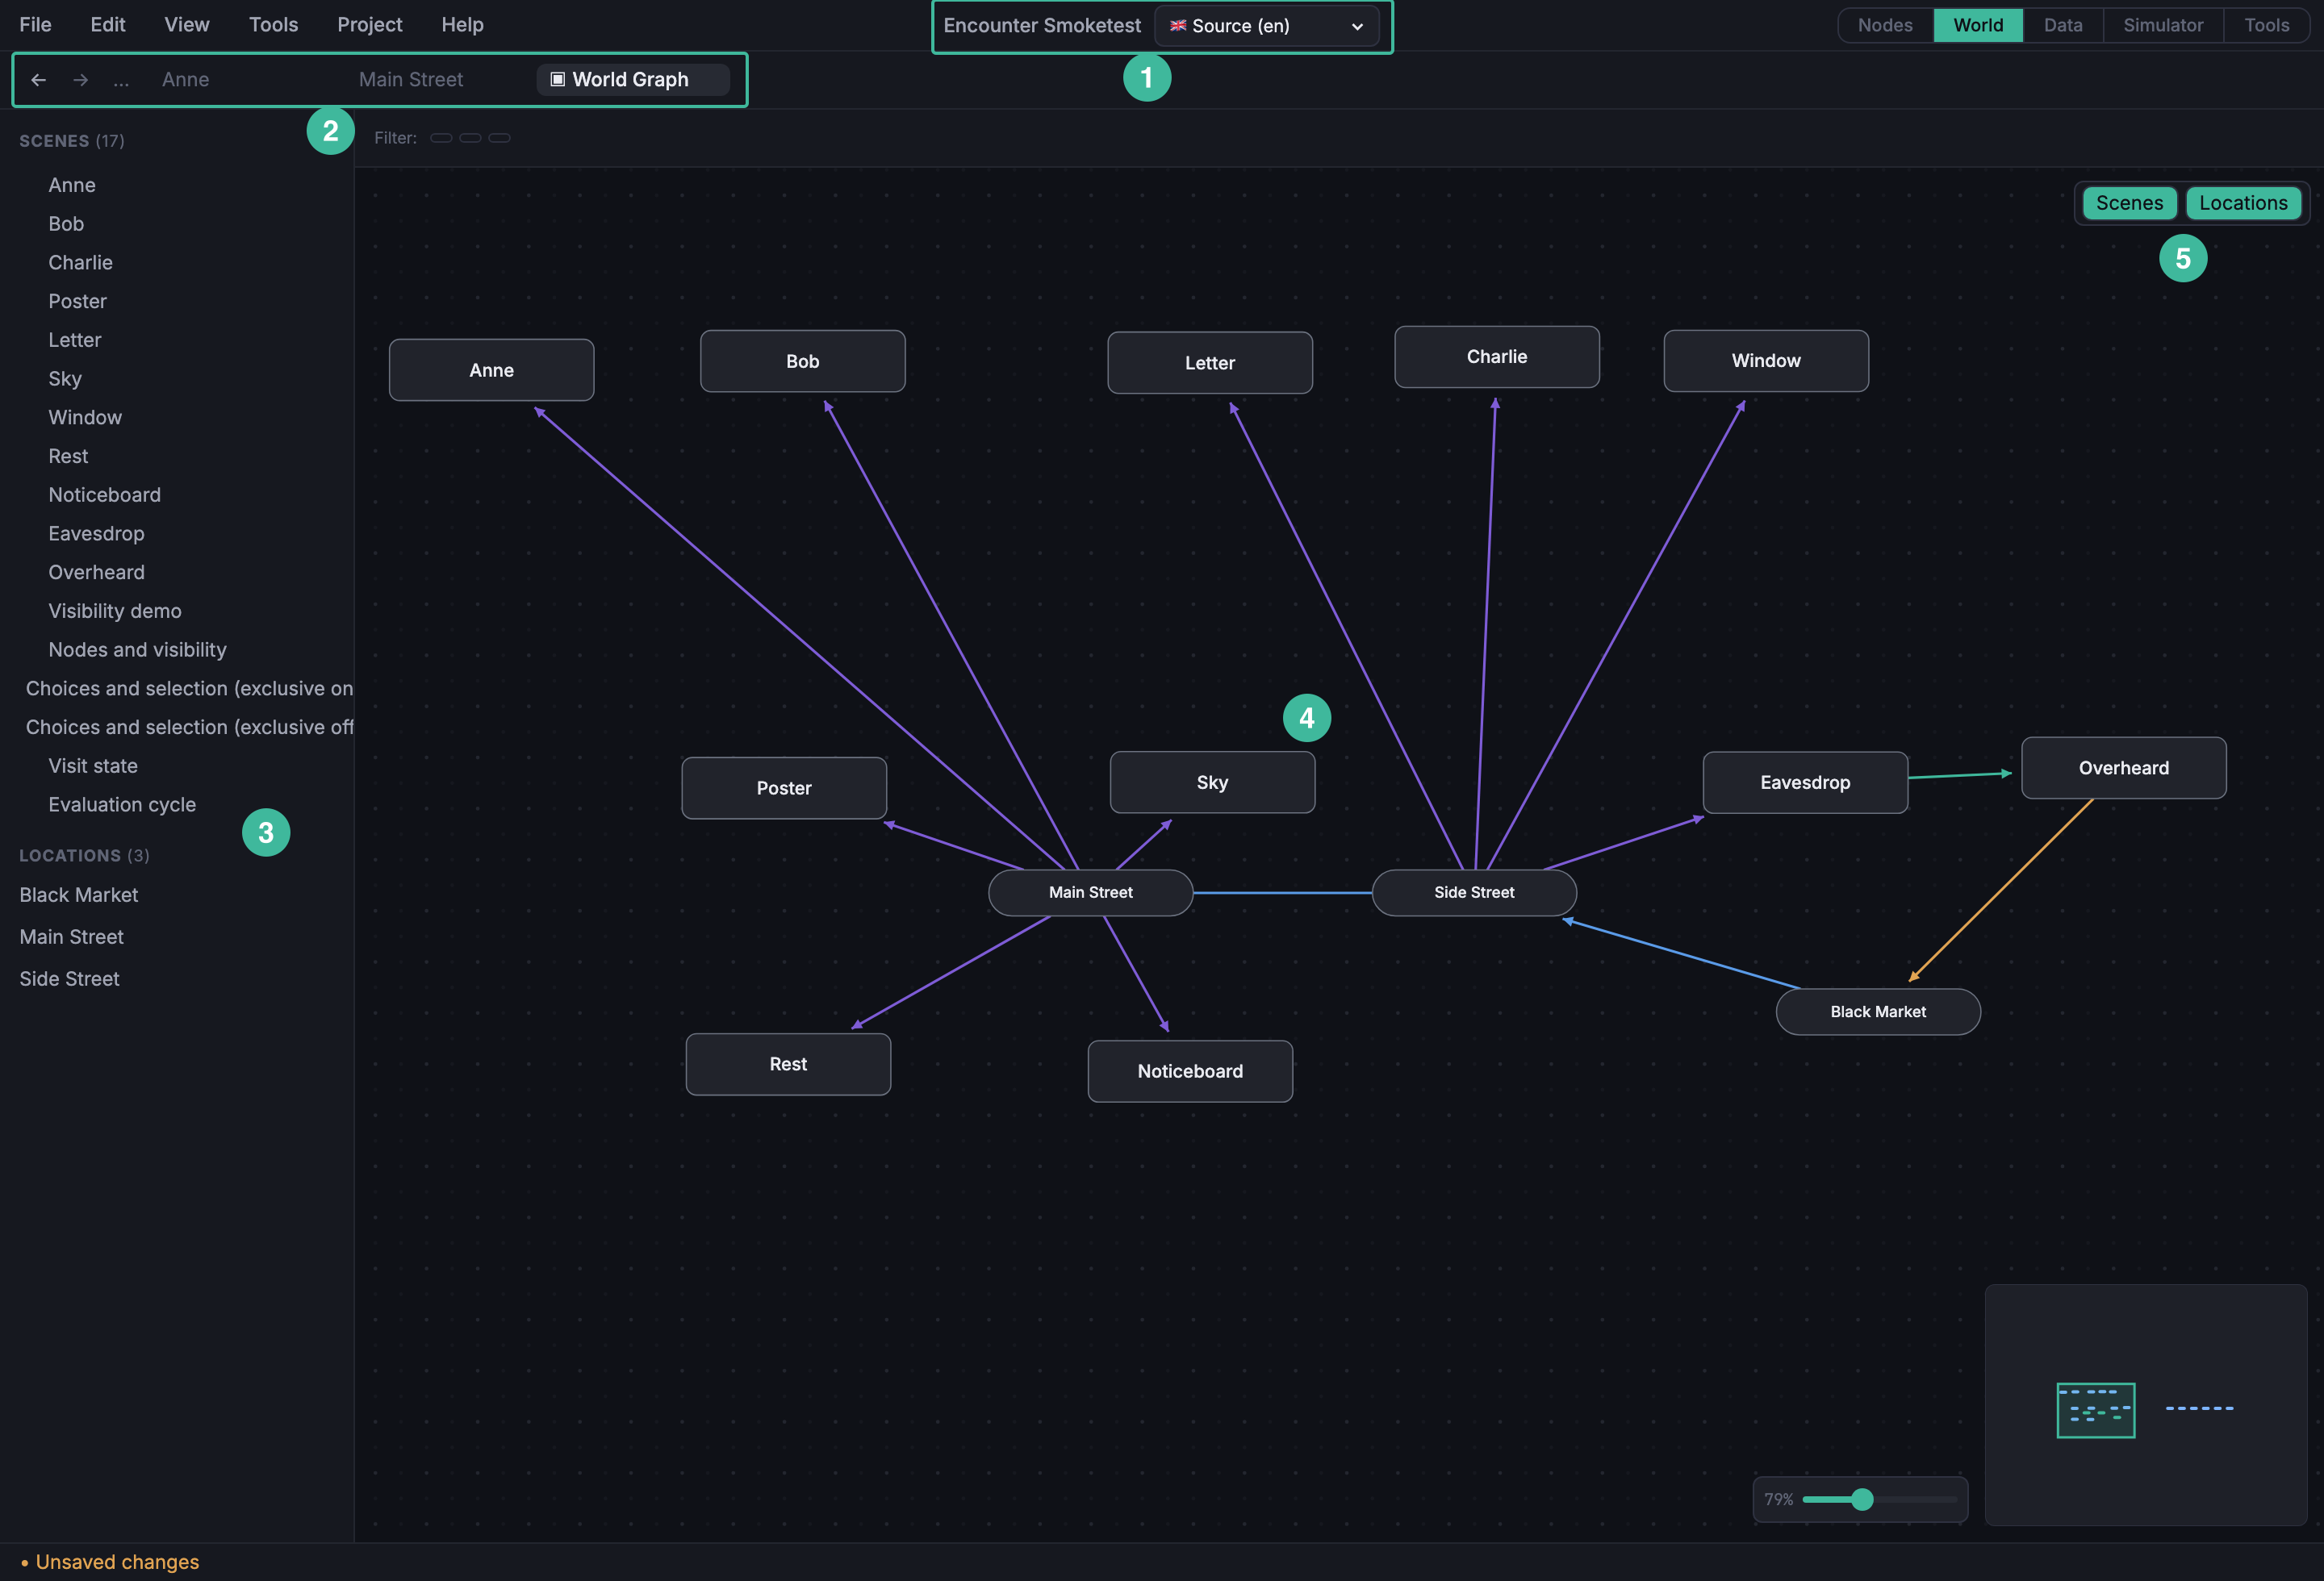Viewport: 2324px width, 1581px height.
Task: Switch to the Tools view tab
Action: coord(2266,25)
